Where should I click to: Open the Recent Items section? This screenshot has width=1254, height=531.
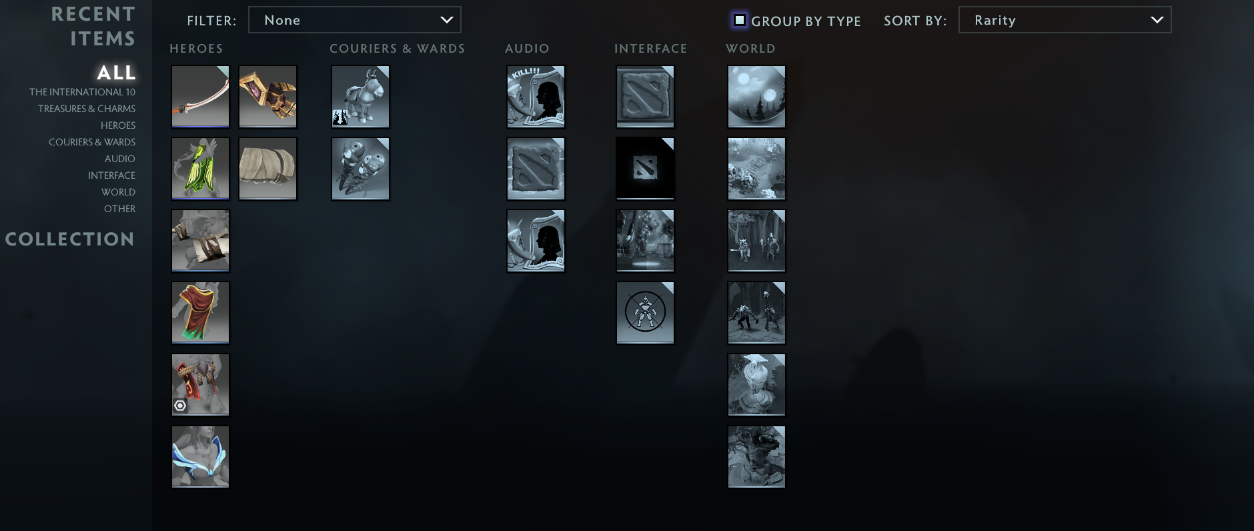[93, 26]
